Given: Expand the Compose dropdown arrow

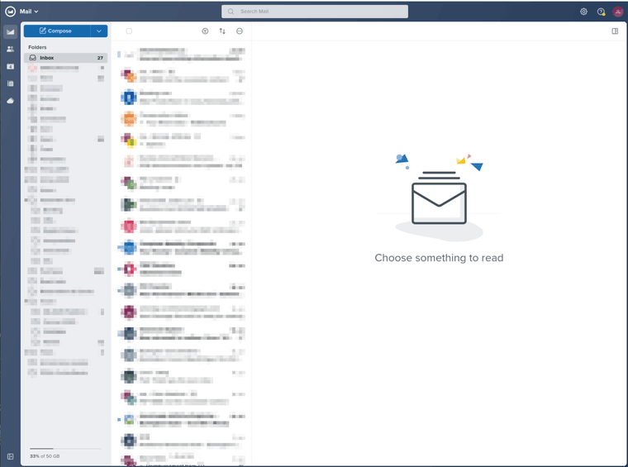Looking at the screenshot, I should [99, 31].
